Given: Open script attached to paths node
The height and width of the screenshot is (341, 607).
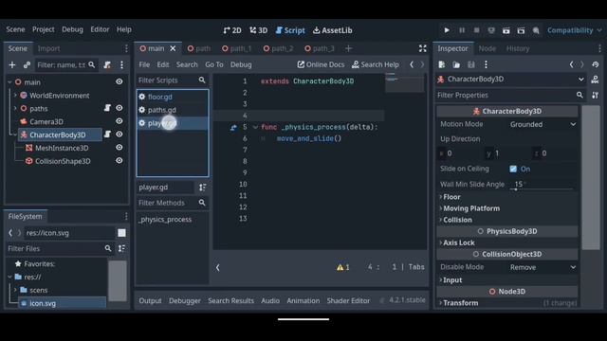Looking at the screenshot, I should click(107, 108).
